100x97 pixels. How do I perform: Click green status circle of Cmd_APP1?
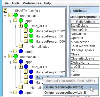(26, 26)
